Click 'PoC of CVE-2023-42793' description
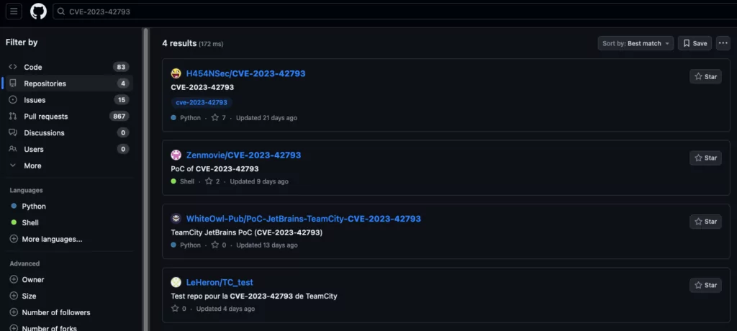737x331 pixels. click(x=214, y=169)
